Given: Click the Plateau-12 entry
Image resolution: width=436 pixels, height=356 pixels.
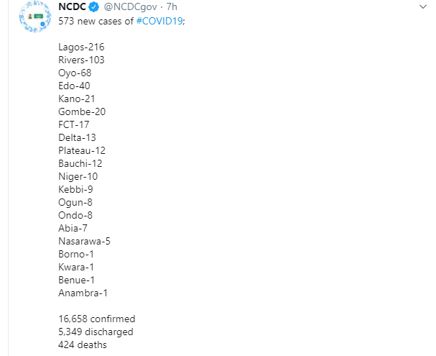Looking at the screenshot, I should coord(82,150).
